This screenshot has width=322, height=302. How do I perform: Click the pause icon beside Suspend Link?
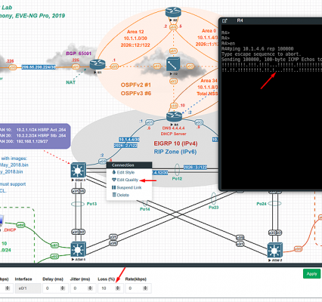113,187
